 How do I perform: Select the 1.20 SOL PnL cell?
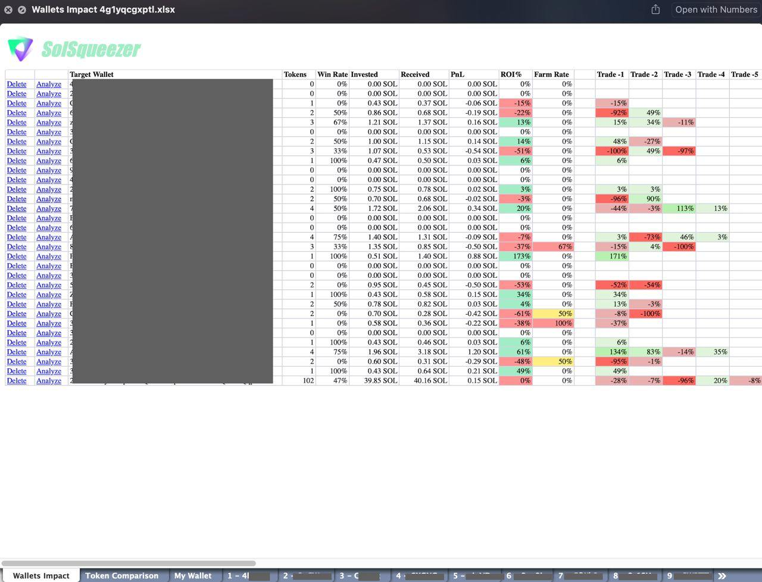point(474,352)
